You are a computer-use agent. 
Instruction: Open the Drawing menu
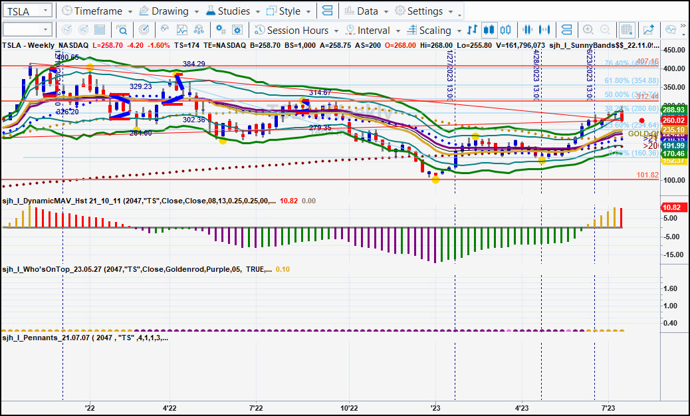point(170,11)
